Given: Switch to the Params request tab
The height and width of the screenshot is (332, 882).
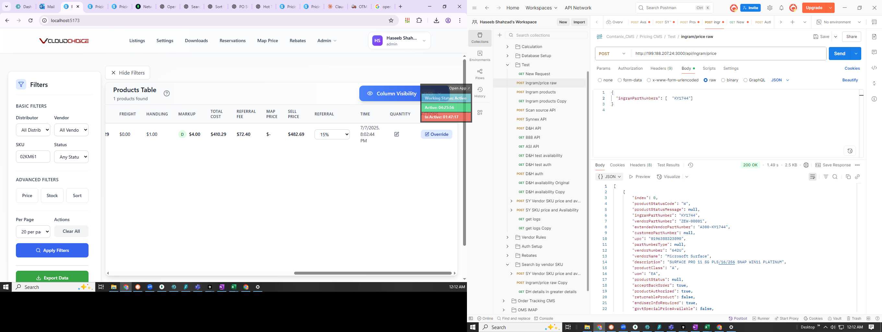Looking at the screenshot, I should pyautogui.click(x=603, y=68).
